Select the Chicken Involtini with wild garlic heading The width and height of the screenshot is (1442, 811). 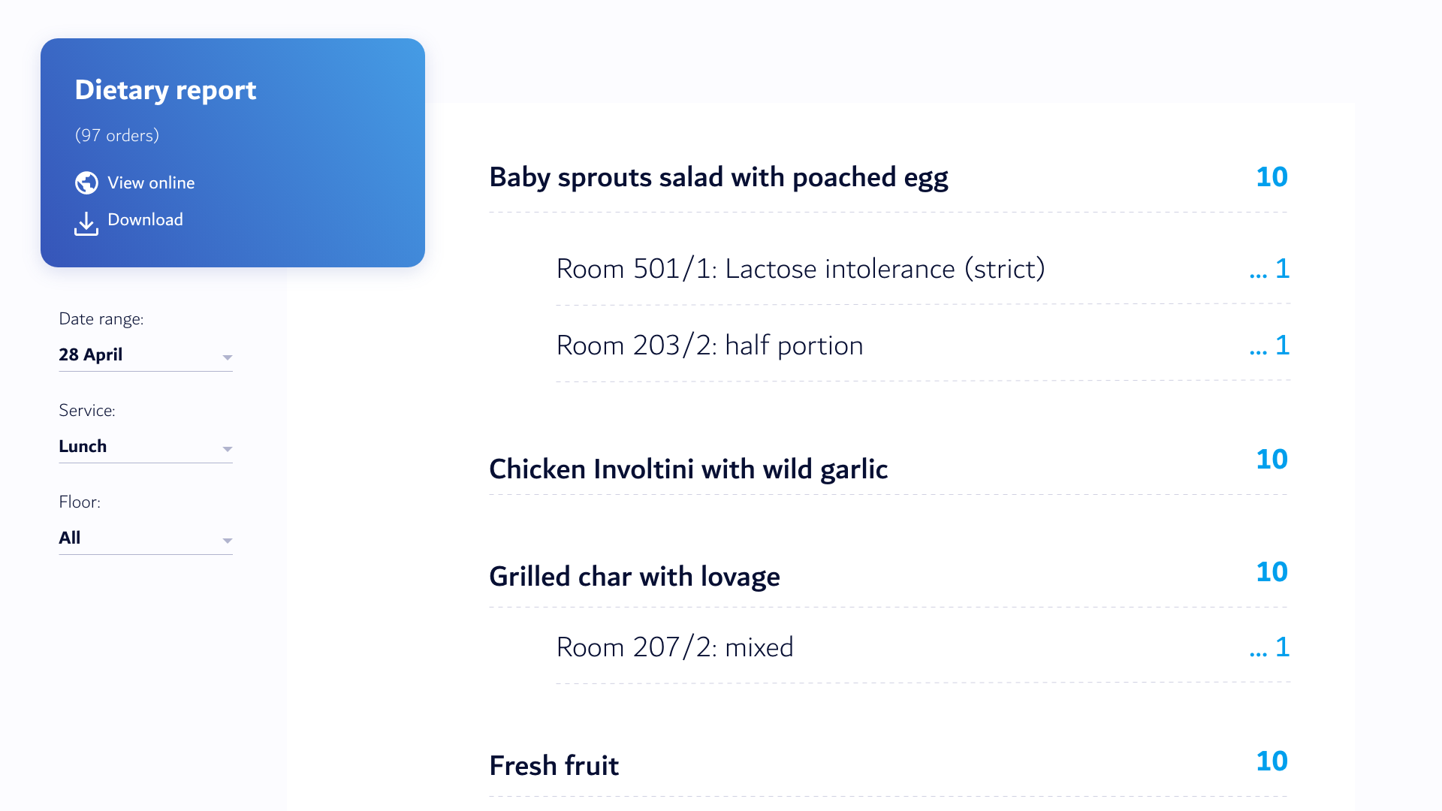(x=688, y=469)
